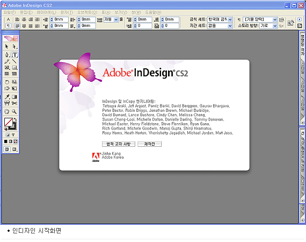Screen dimensions: 306x242
Task: Click the Bridge icon in the control bar
Action: (x=290, y=23)
